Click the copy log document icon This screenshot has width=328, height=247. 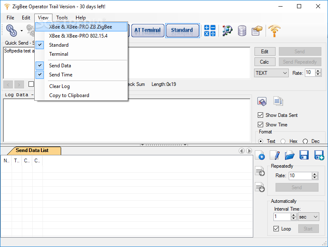click(x=278, y=101)
